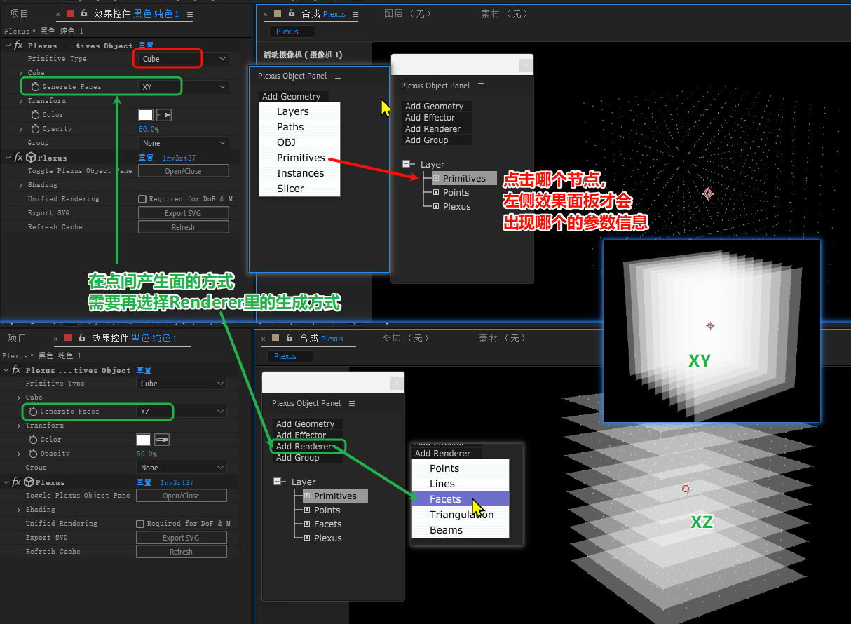
Task: Toggle fx switch for lower Plexus Primitives Object effect
Action: click(x=16, y=370)
